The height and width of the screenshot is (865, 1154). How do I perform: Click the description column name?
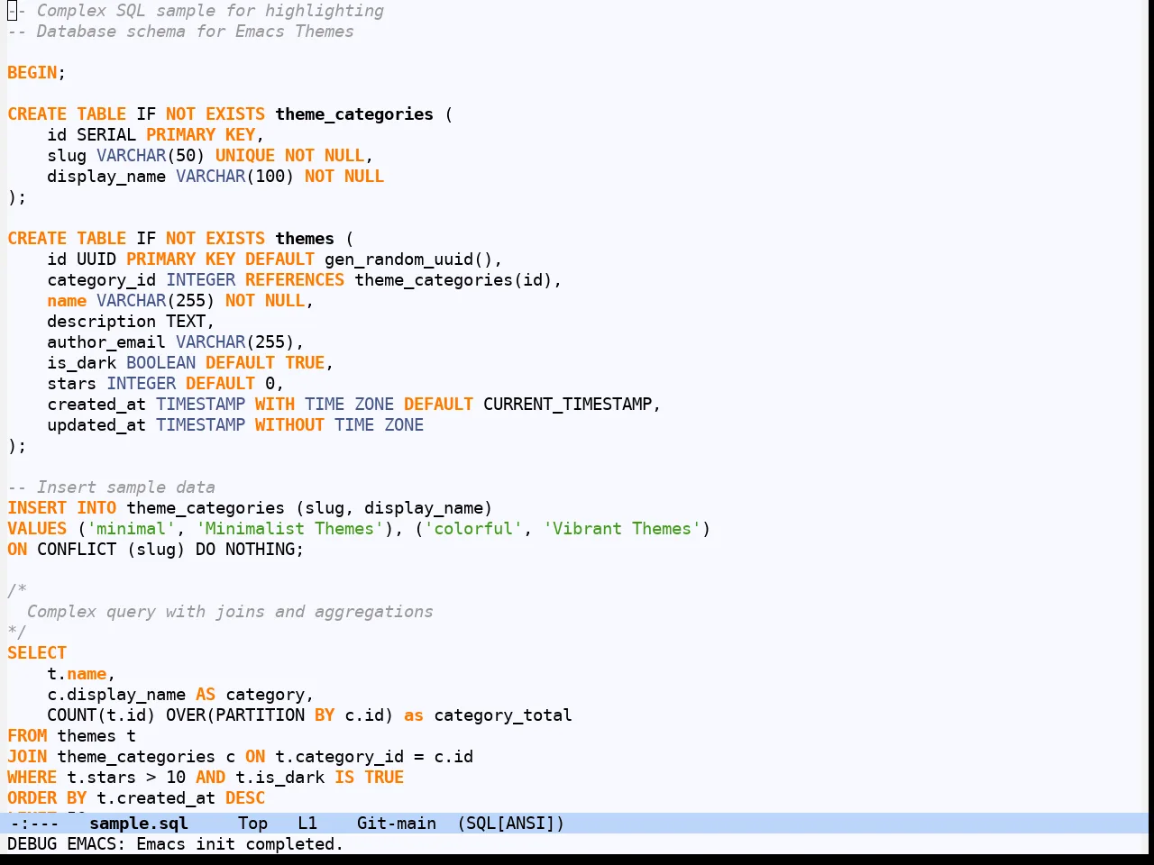tap(101, 321)
